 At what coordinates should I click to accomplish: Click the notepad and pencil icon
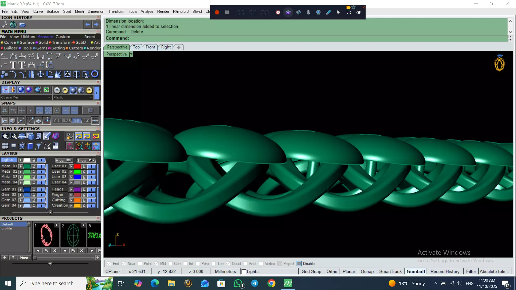tap(47, 136)
